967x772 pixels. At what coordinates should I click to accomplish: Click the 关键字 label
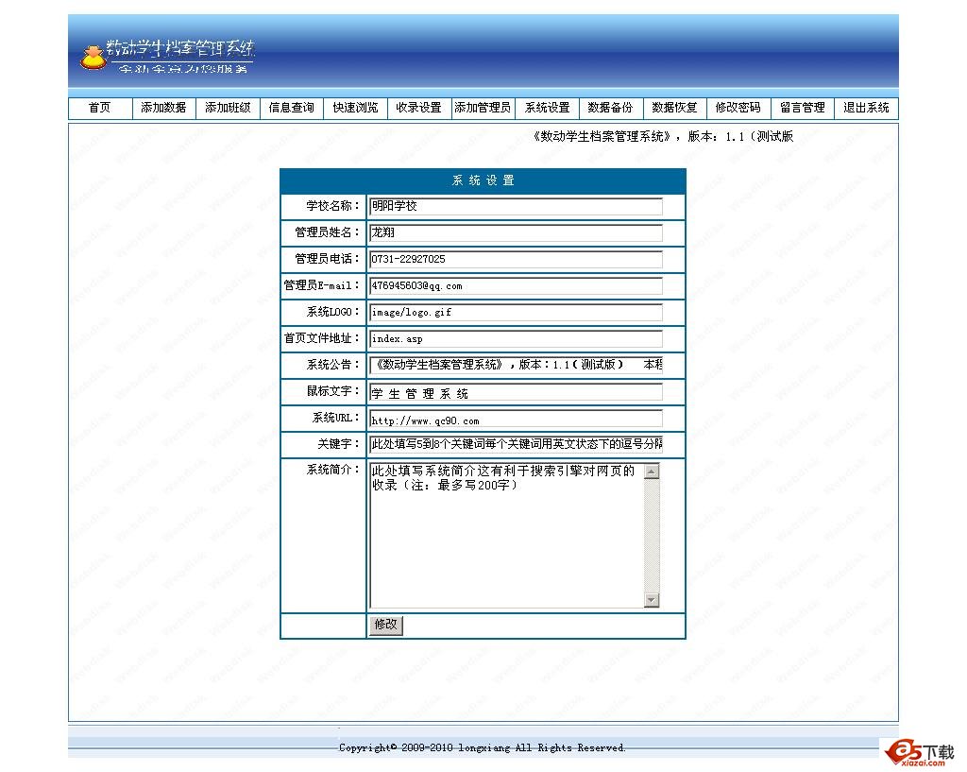point(339,444)
